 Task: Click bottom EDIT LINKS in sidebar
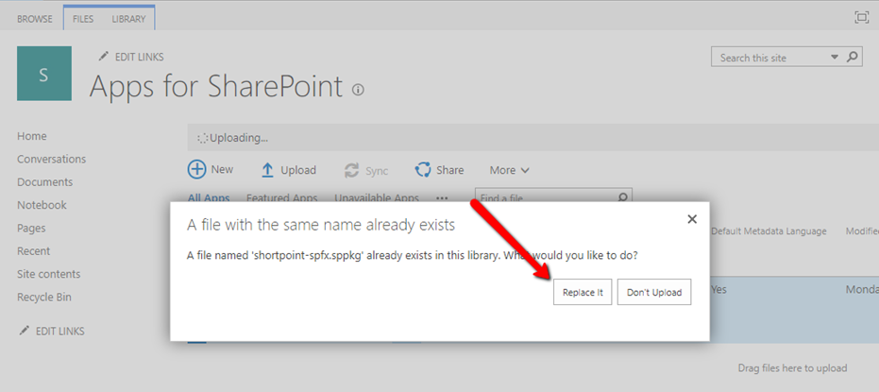click(x=52, y=332)
